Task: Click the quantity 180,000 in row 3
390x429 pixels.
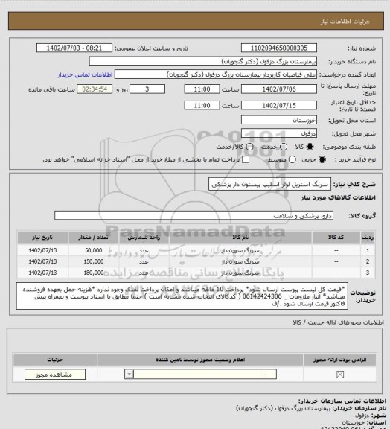Action: (94, 273)
